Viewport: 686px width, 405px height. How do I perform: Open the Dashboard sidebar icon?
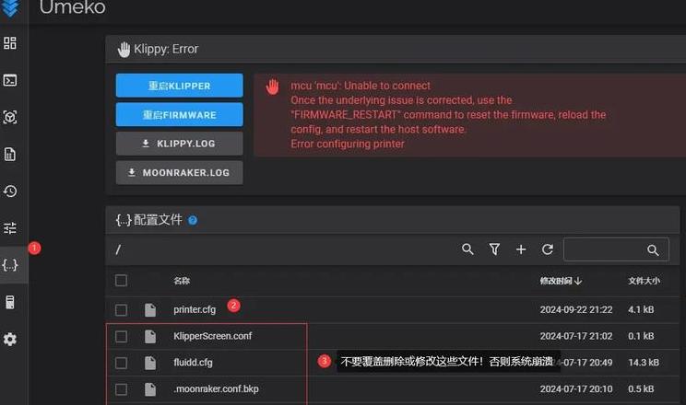(9, 43)
